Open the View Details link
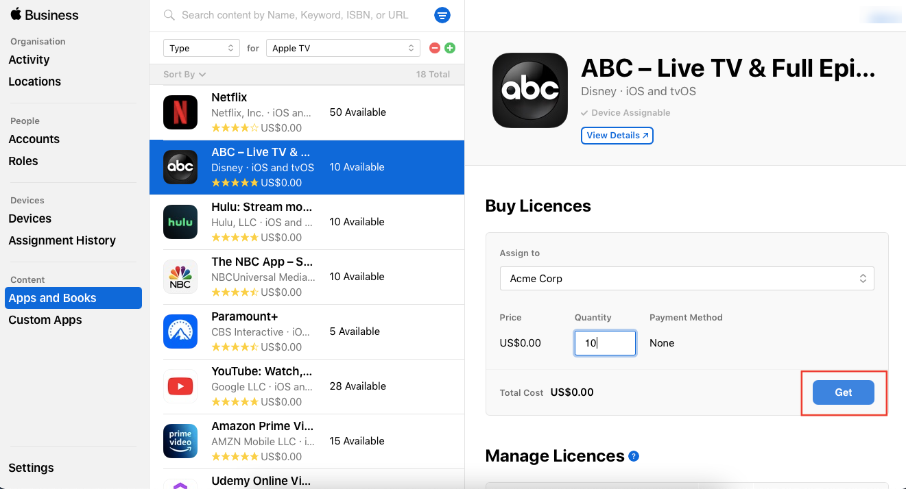 617,136
